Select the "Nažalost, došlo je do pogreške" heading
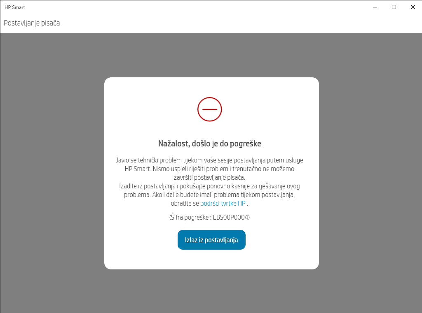422x313 pixels. tap(210, 144)
